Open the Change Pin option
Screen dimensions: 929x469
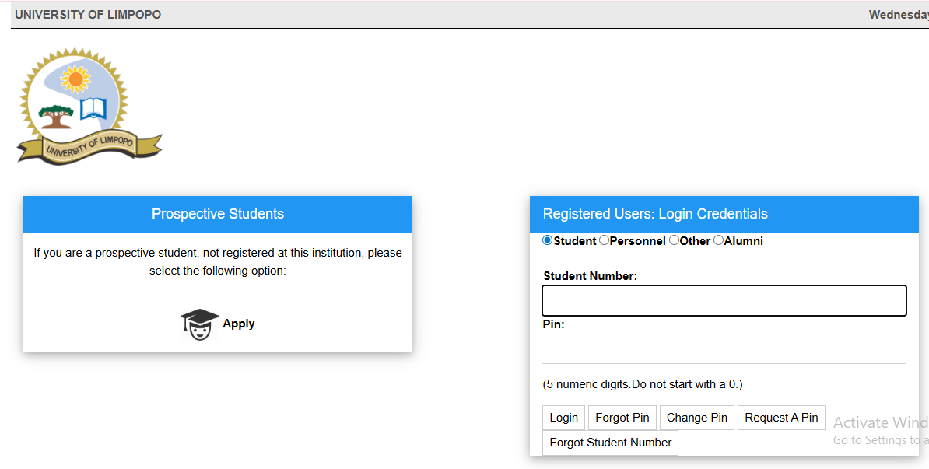[x=697, y=418]
